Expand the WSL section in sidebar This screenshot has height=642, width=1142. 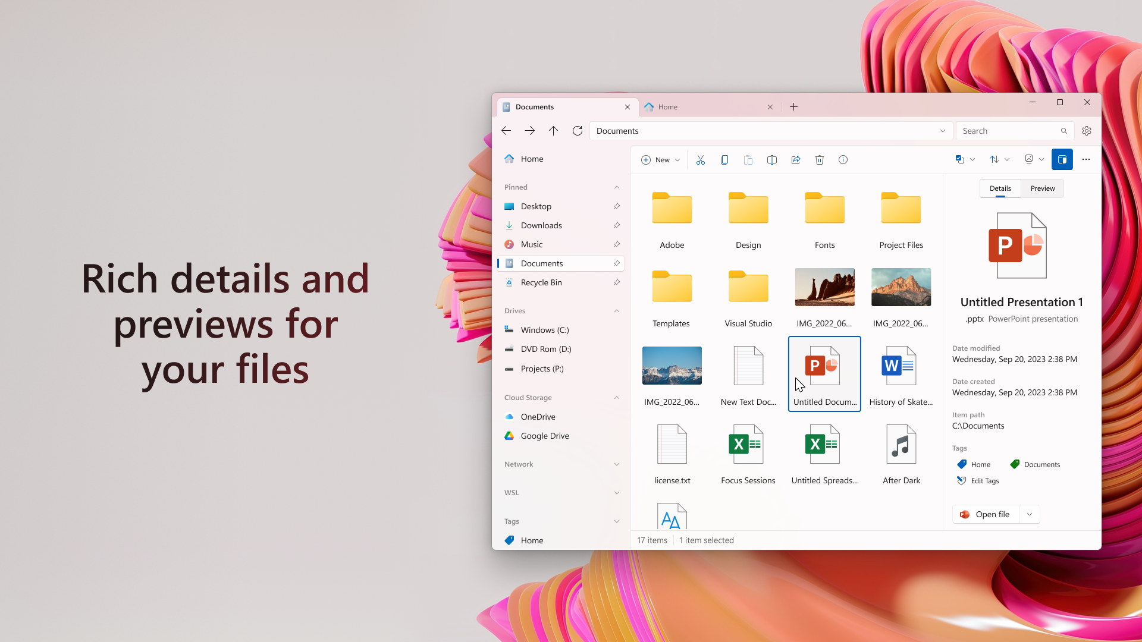click(616, 492)
